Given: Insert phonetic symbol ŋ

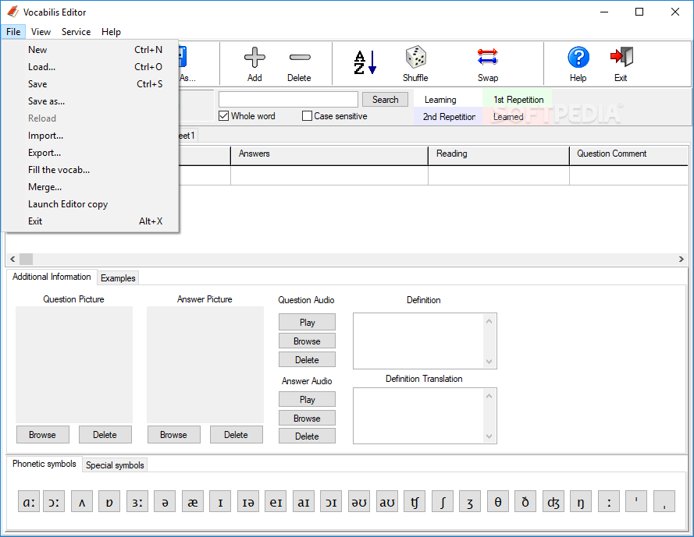Looking at the screenshot, I should coord(581,502).
